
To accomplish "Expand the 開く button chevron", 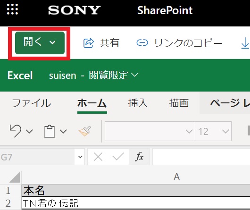I will [x=52, y=42].
